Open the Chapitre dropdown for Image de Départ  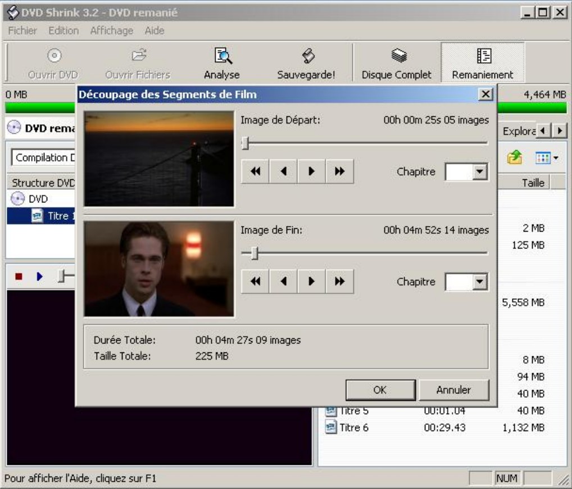(480, 171)
